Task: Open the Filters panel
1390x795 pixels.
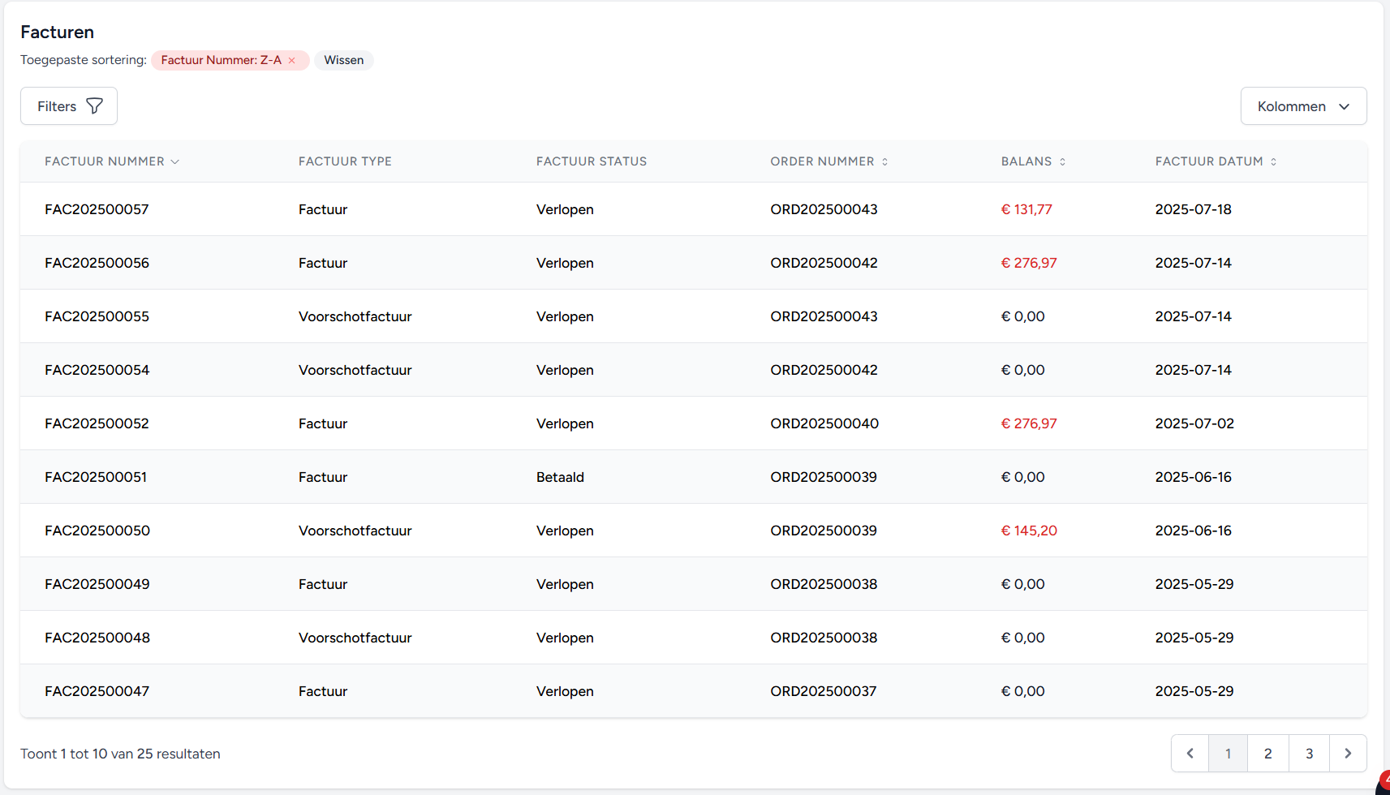Action: [69, 106]
